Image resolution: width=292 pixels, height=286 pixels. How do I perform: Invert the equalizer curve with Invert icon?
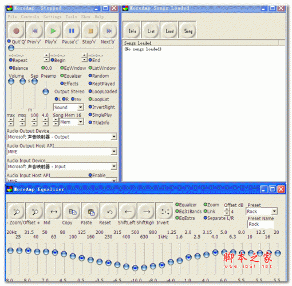point(164,211)
